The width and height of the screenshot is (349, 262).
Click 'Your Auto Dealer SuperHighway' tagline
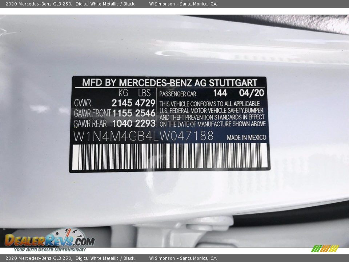click(50, 250)
